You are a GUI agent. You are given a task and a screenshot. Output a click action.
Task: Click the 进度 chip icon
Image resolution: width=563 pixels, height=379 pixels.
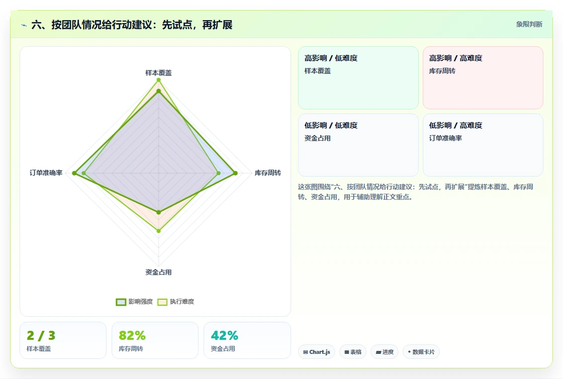pos(378,352)
